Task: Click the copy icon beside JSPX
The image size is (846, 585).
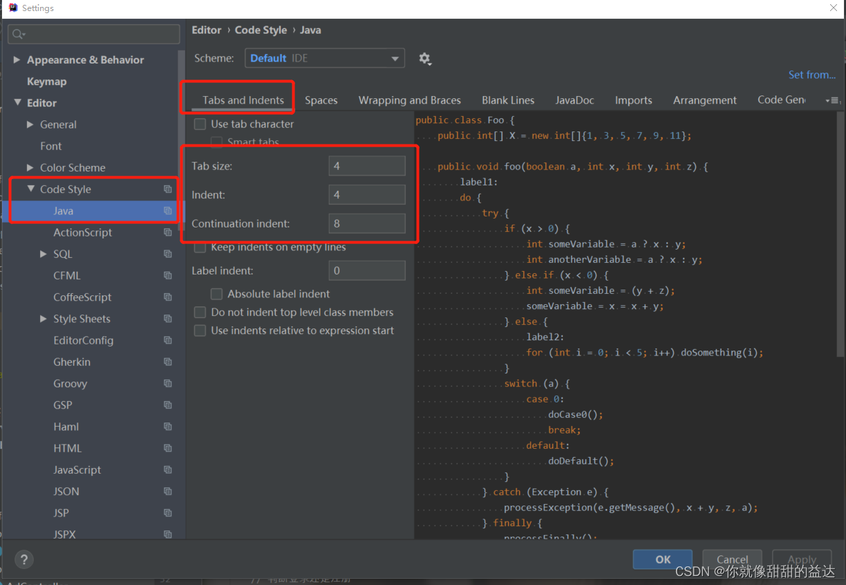Action: [167, 534]
